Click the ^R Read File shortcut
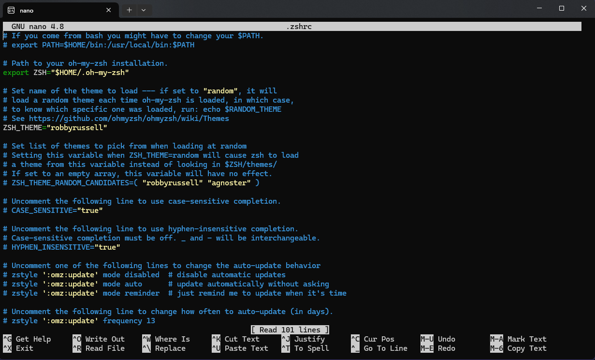 coord(99,348)
